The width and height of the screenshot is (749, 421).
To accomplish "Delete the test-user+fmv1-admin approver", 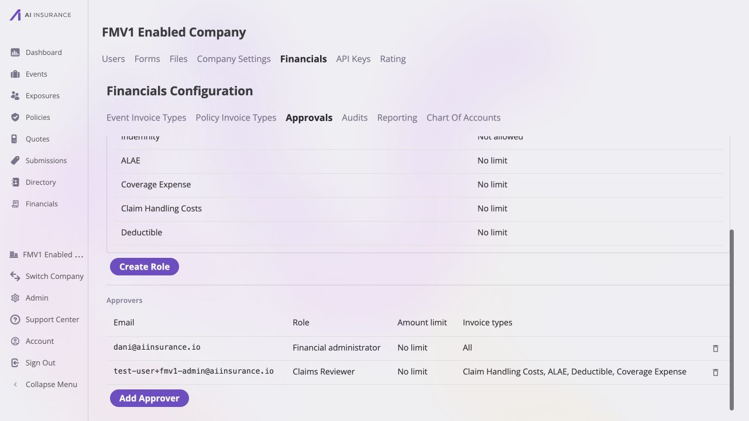I will click(x=715, y=372).
